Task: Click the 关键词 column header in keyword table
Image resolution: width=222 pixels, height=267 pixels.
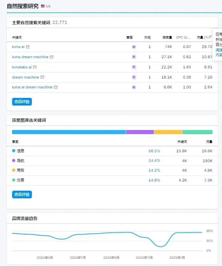Action: (17, 37)
